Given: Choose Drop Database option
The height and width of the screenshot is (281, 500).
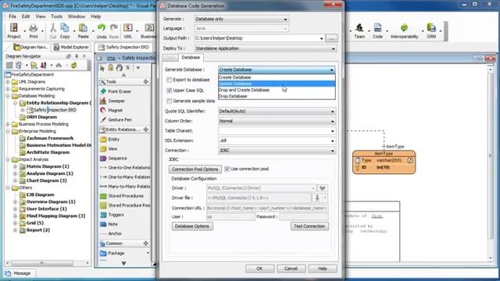Looking at the screenshot, I should coord(277,96).
